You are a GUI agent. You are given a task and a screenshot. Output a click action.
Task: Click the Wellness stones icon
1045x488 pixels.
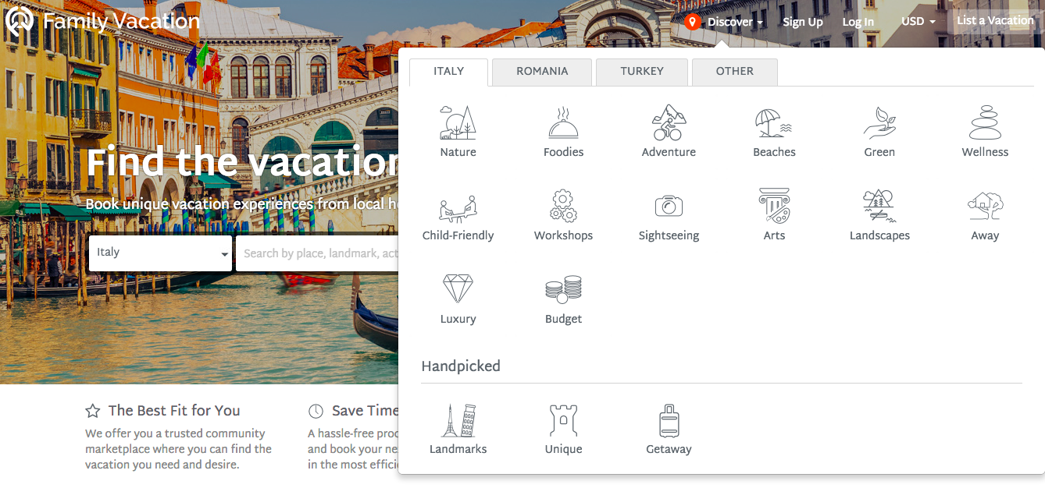[x=984, y=122]
